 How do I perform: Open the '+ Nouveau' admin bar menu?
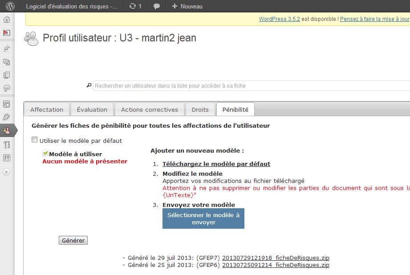(187, 6)
